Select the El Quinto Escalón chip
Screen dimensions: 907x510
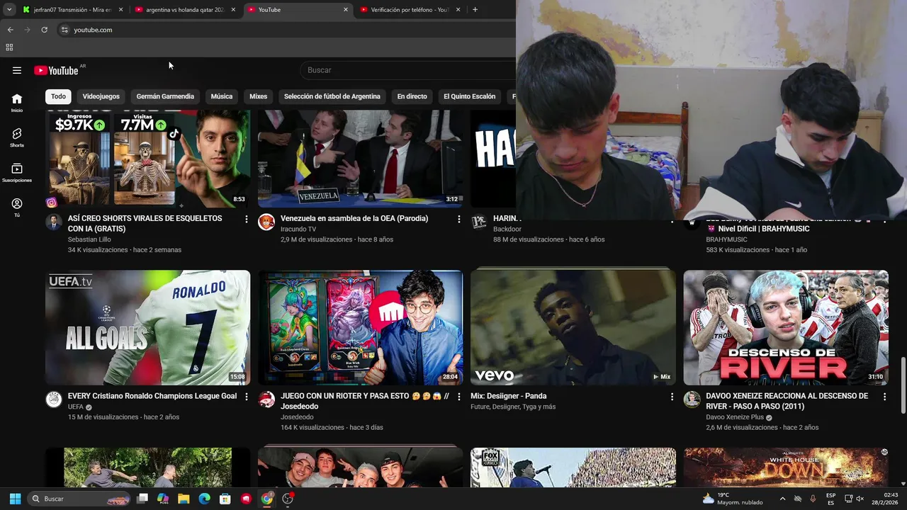(470, 96)
